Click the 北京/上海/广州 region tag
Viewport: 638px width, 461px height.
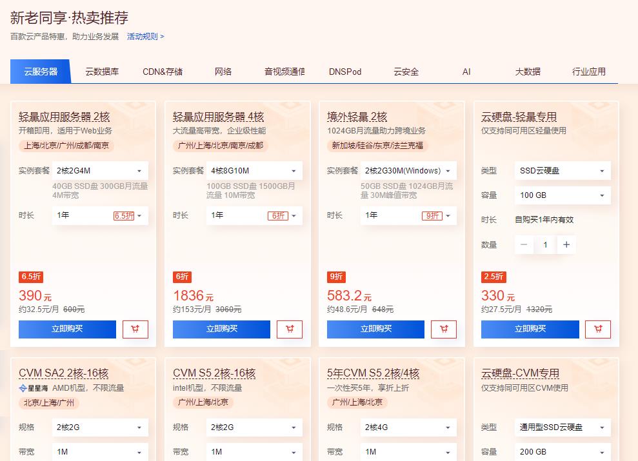point(49,403)
